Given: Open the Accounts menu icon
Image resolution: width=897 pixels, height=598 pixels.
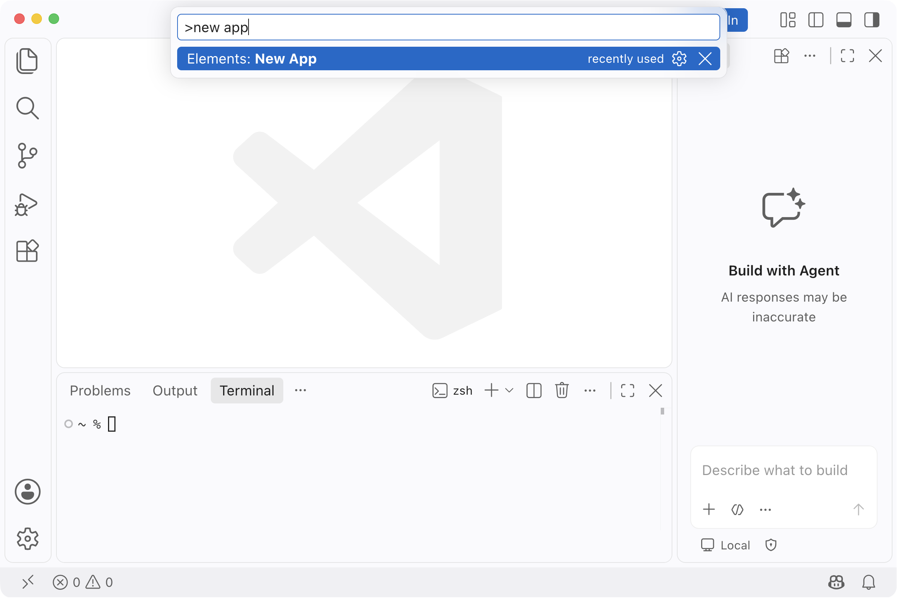Looking at the screenshot, I should (x=27, y=491).
